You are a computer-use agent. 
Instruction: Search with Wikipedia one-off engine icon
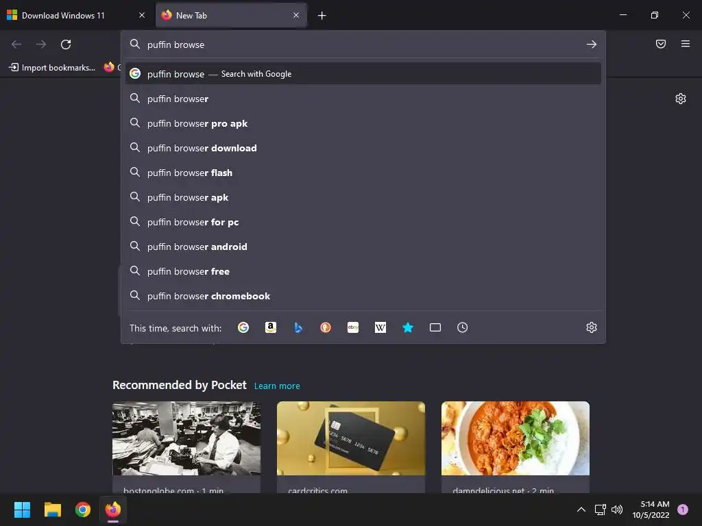tap(380, 328)
